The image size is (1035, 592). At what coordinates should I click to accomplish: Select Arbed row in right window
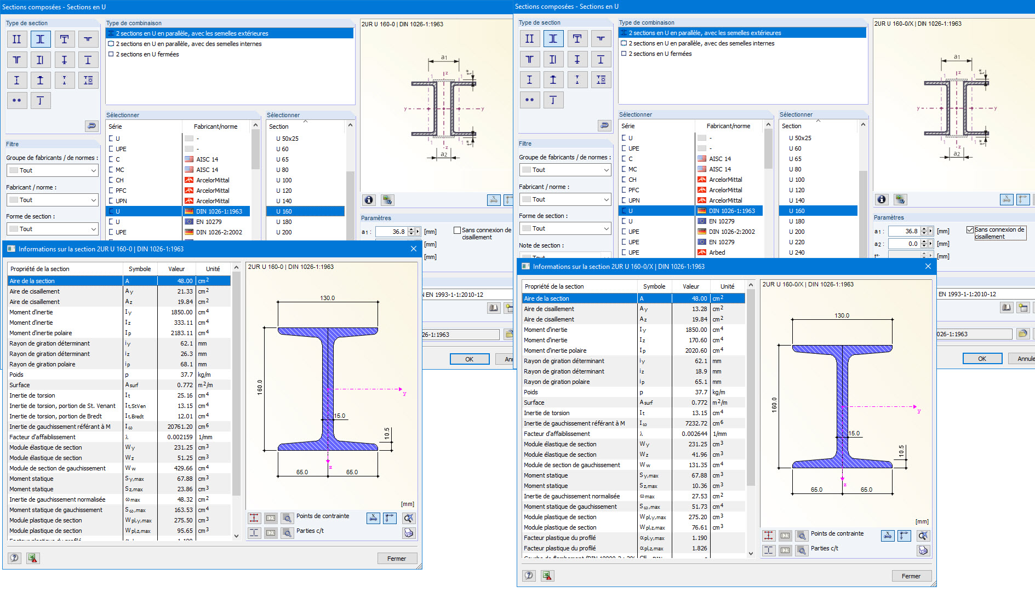click(691, 252)
